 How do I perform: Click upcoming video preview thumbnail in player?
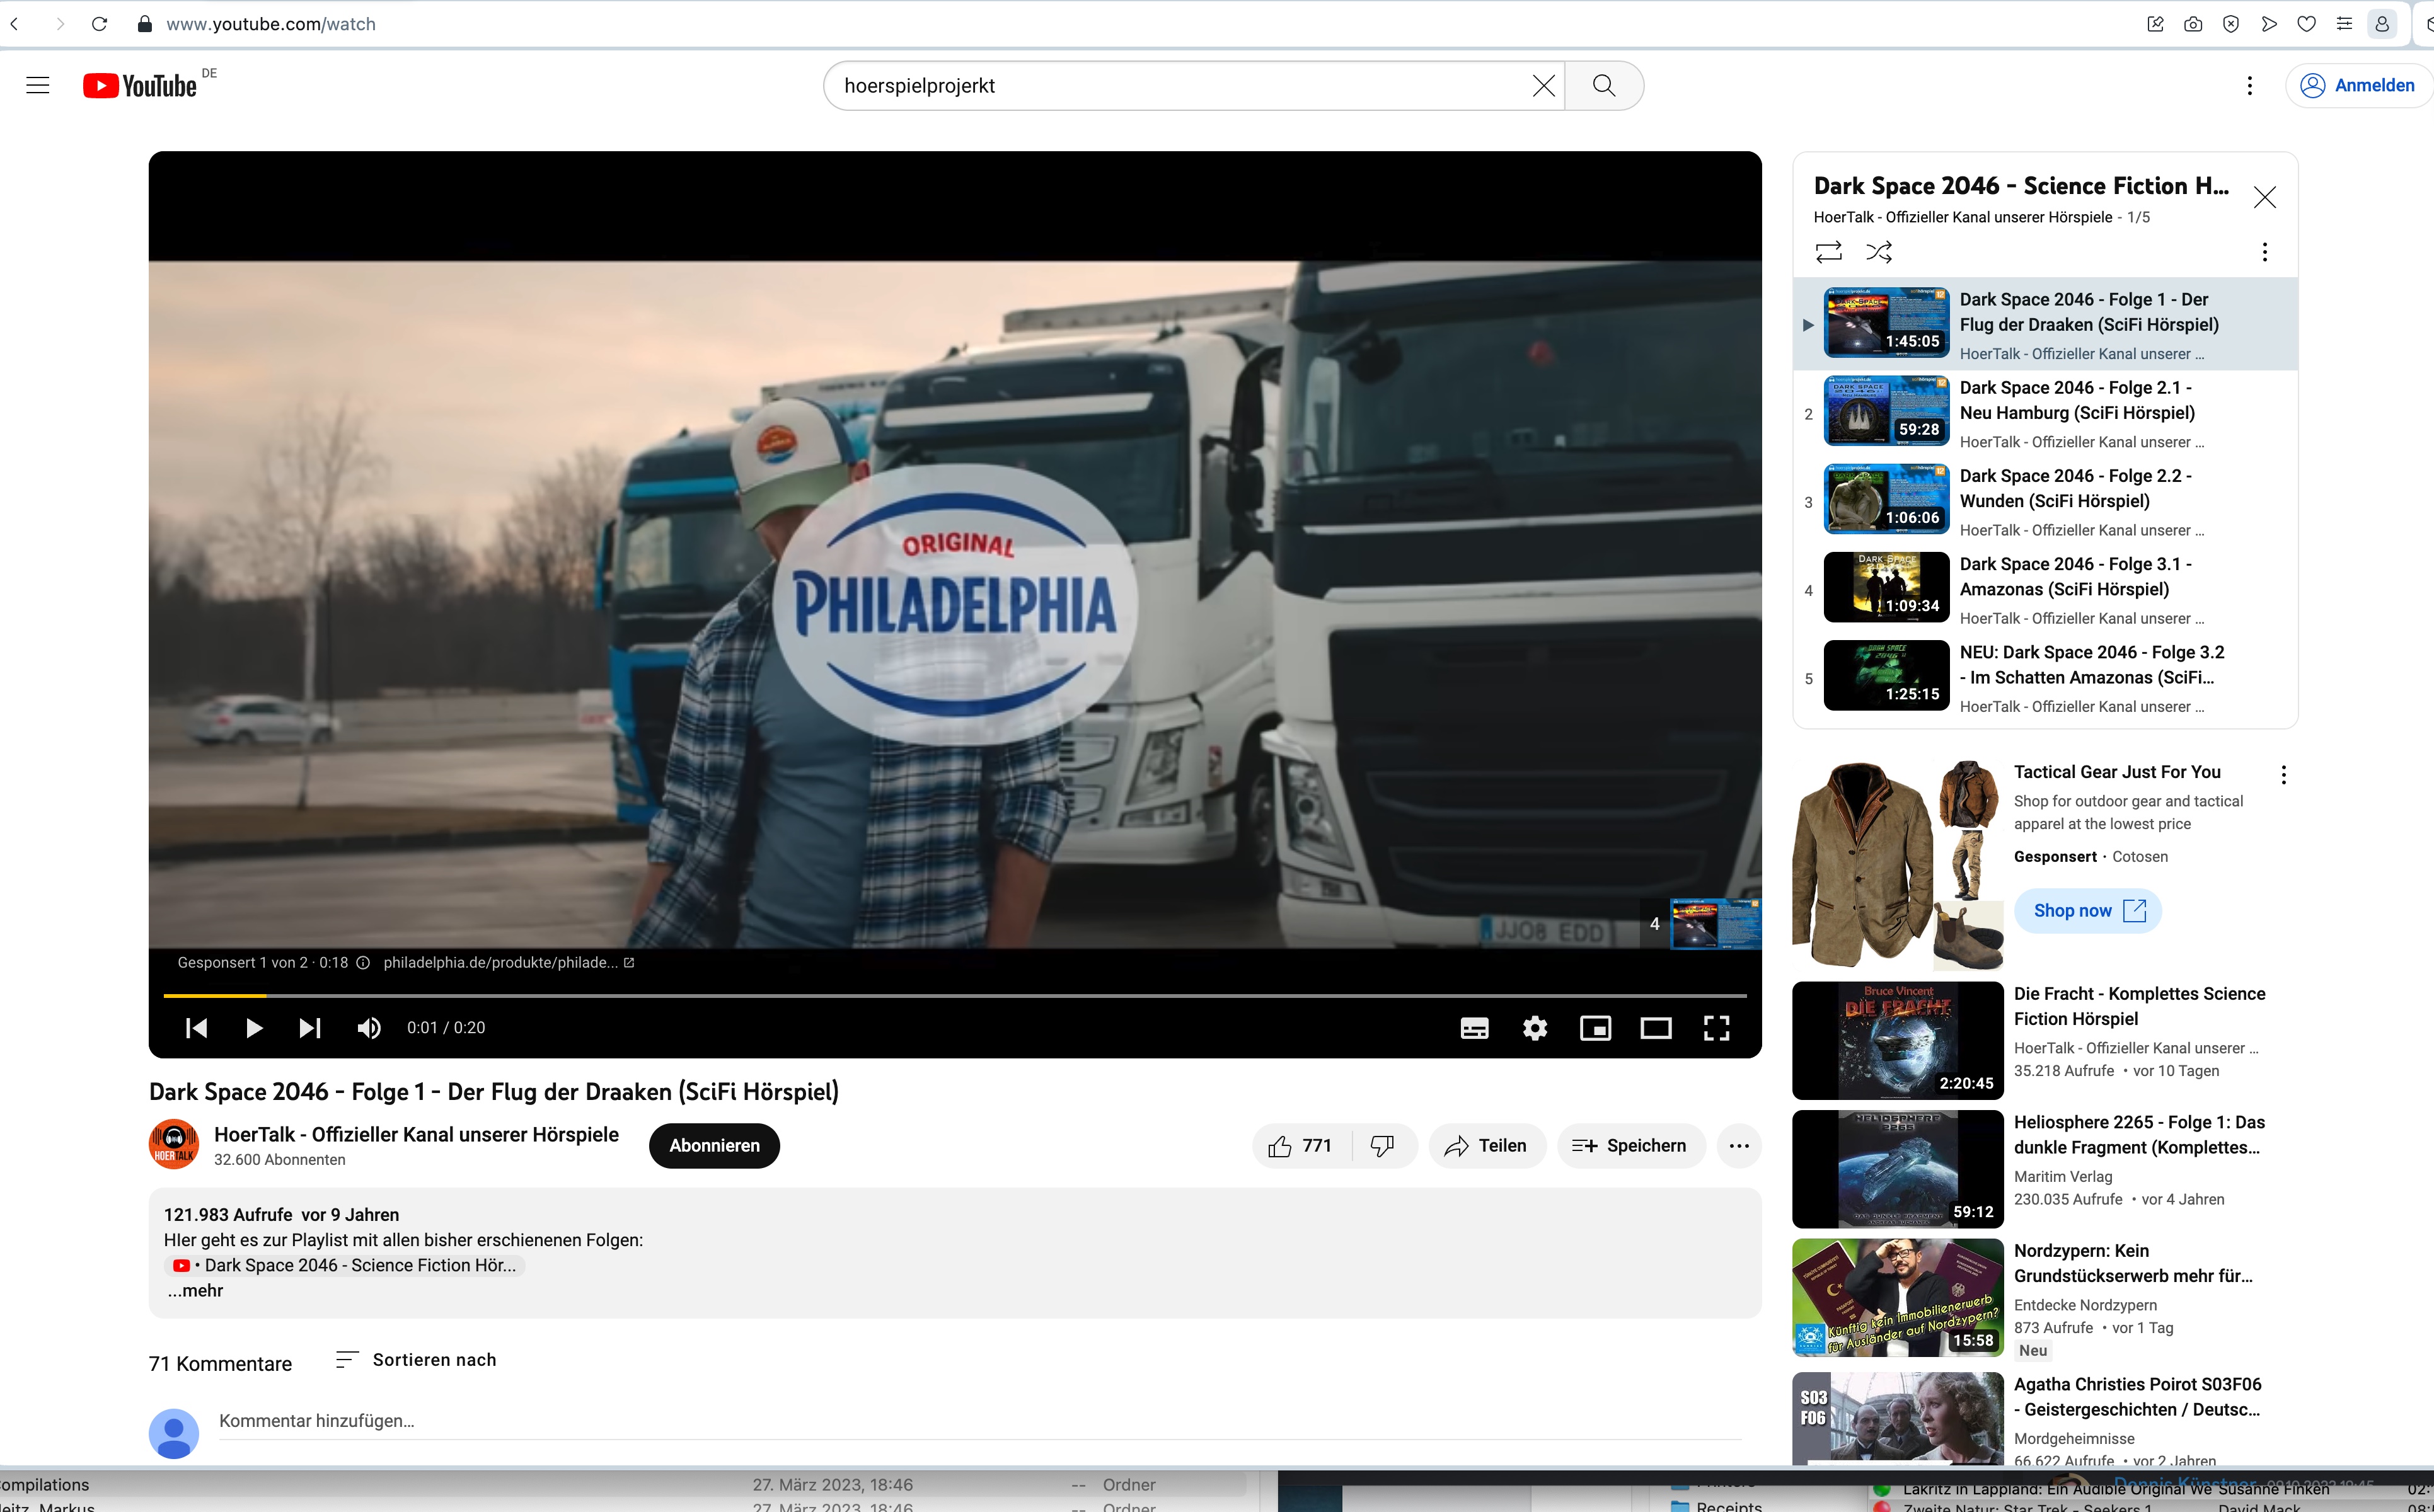(x=1715, y=923)
